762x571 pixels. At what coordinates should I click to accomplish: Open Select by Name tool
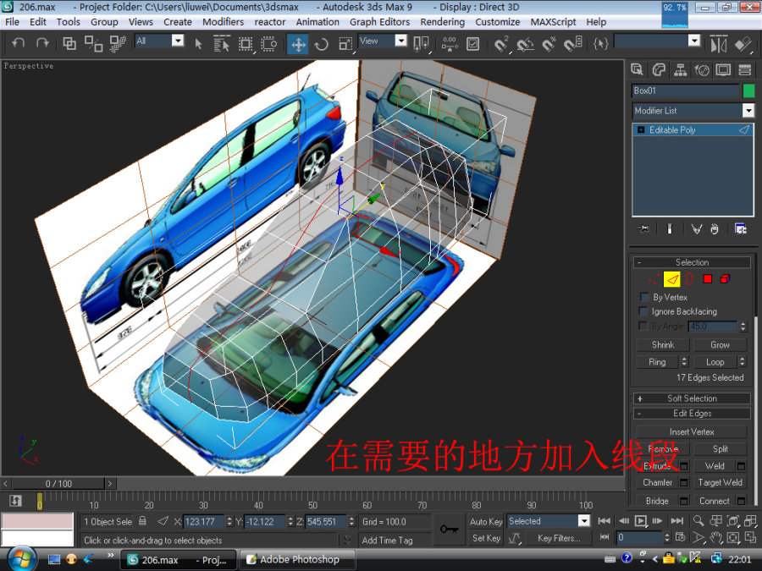[x=222, y=44]
